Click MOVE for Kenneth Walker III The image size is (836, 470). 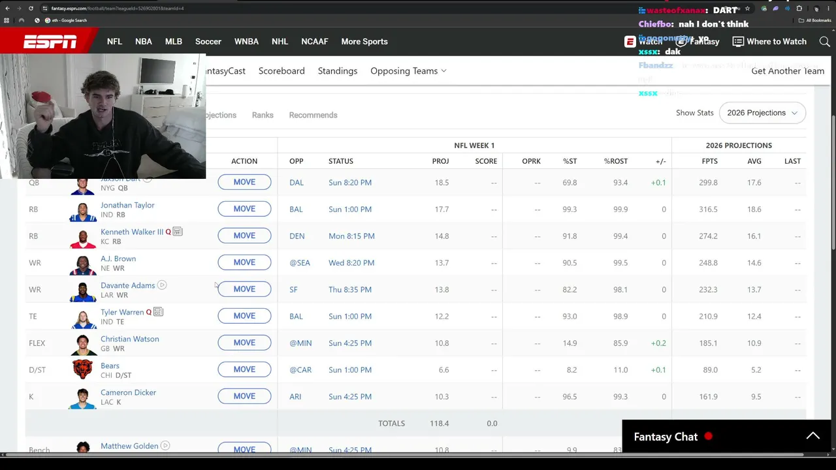click(x=244, y=236)
